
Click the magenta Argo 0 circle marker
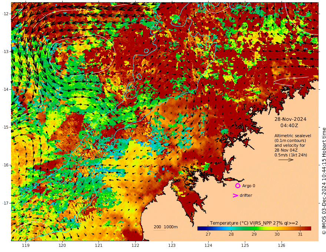coord(237,186)
